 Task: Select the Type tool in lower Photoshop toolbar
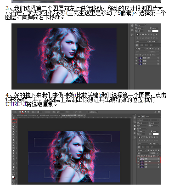click(x=13, y=159)
